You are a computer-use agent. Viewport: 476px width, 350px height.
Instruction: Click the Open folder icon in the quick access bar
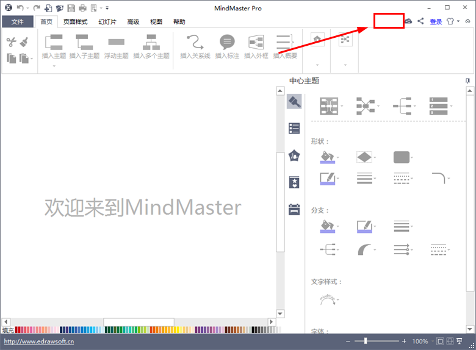pyautogui.click(x=60, y=8)
